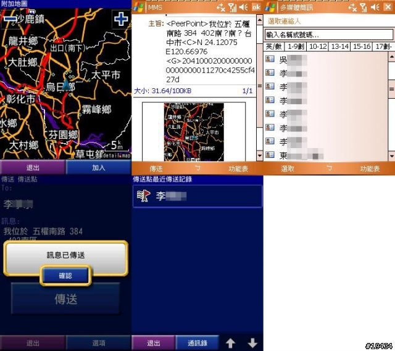Tap connectivity icon in the 多媒體簡訊 title bar
Screen dimensions: 395x351
[352, 7]
